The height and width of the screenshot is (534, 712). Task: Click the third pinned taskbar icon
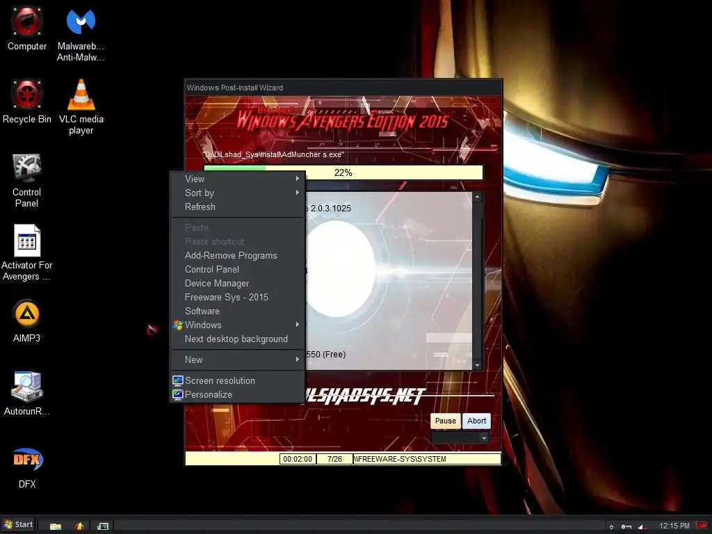coord(103,526)
